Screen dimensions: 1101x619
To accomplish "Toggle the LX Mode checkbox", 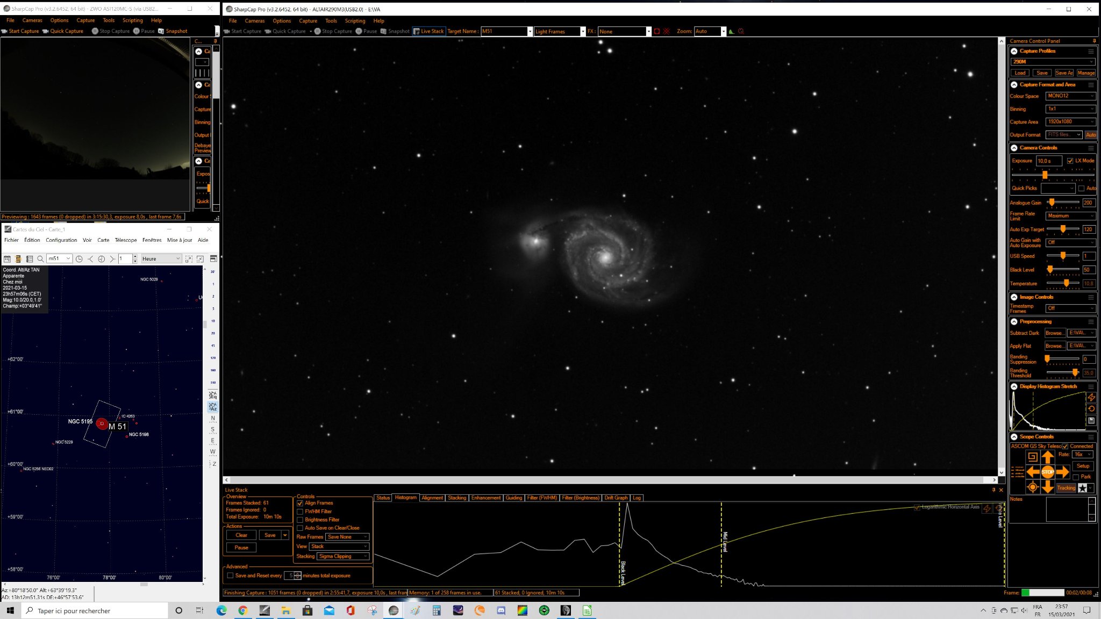I will pyautogui.click(x=1070, y=161).
